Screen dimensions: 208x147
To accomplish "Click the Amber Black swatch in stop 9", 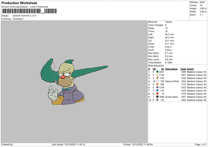I will pyautogui.click(x=157, y=97).
